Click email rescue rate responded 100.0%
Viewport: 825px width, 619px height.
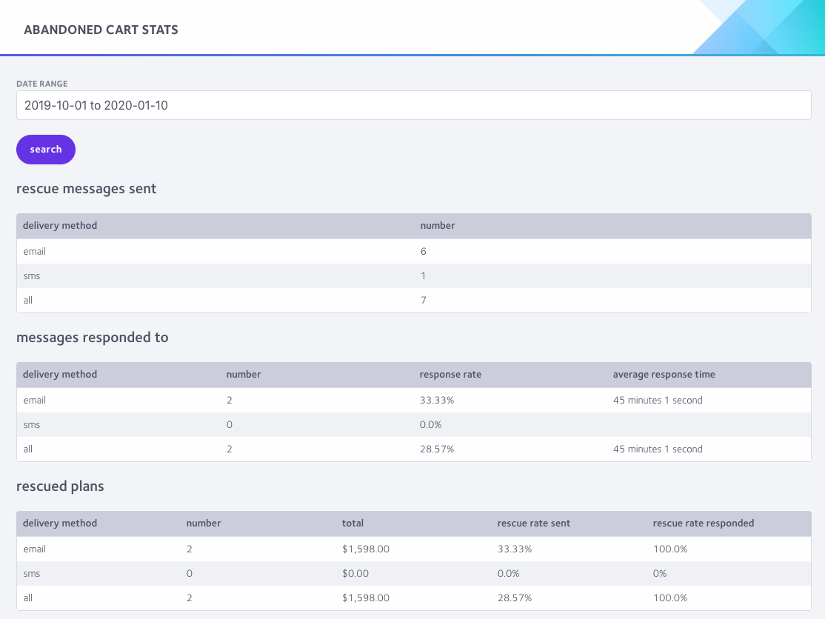(x=669, y=549)
